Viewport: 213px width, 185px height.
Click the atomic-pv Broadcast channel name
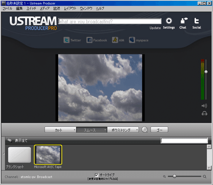(36, 177)
